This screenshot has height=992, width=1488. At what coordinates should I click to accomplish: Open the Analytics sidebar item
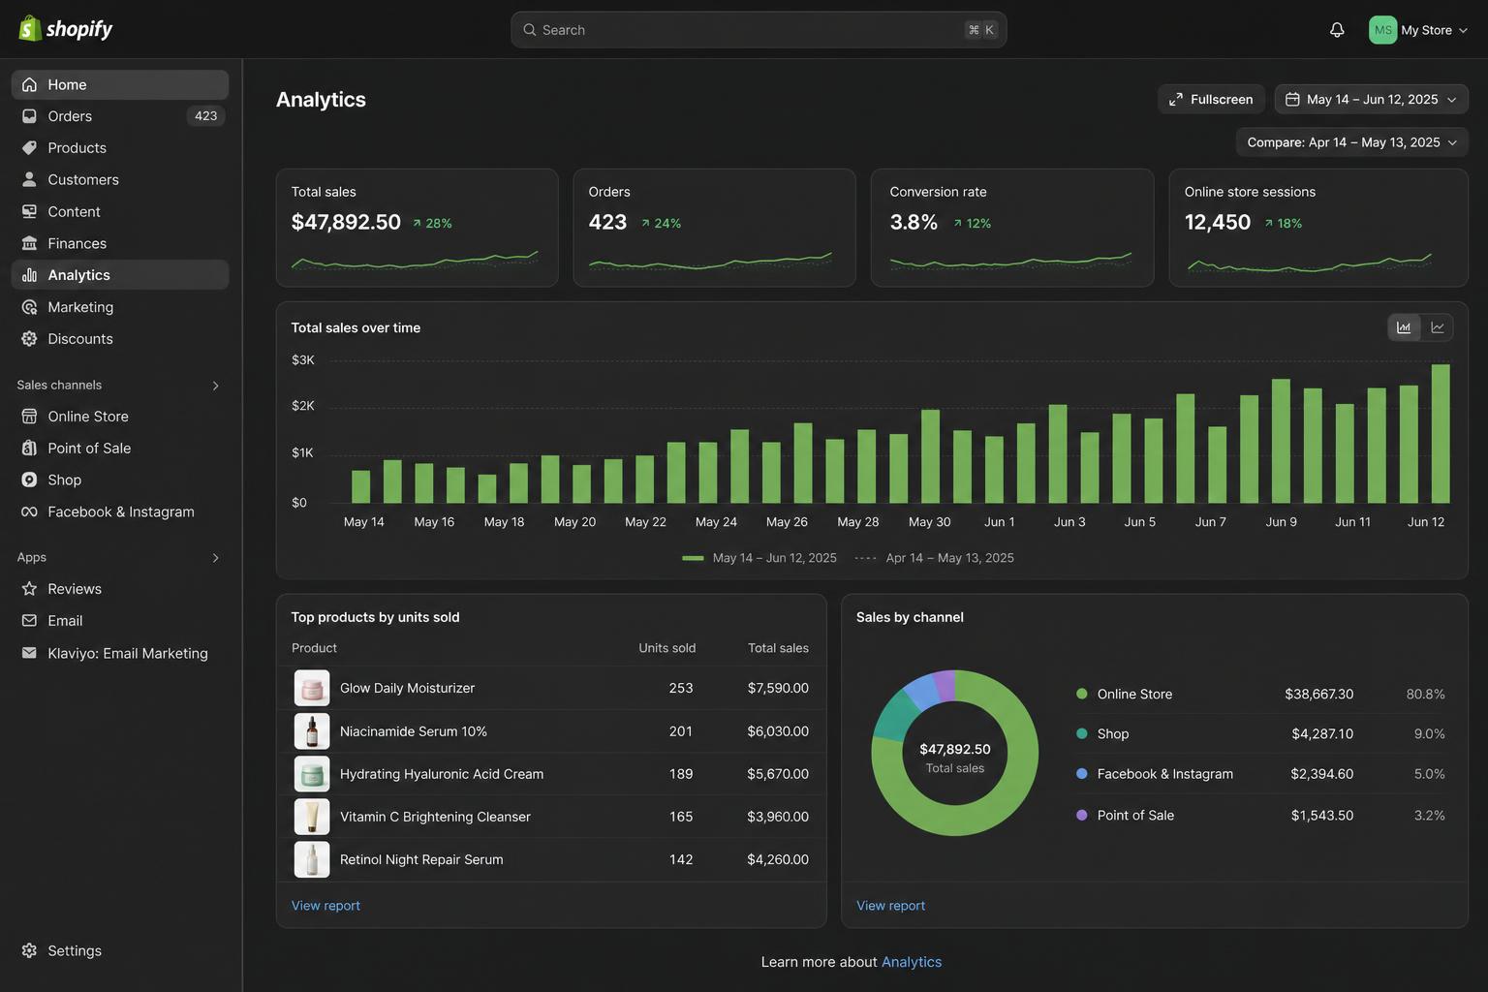click(120, 275)
